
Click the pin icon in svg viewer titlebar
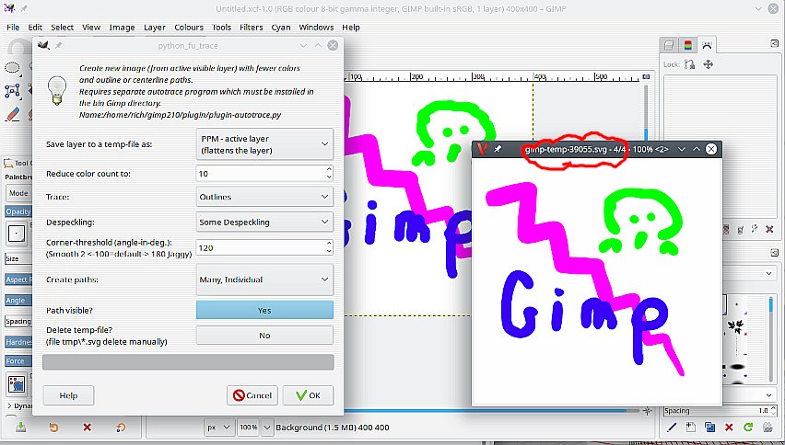(x=498, y=149)
